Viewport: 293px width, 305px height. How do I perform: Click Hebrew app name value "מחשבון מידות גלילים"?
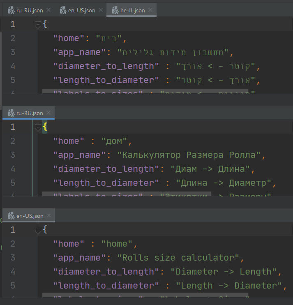(x=173, y=52)
